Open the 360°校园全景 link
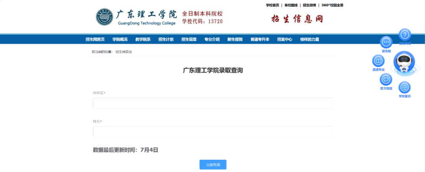Viewport: 425px width, 172px height. (x=332, y=5)
